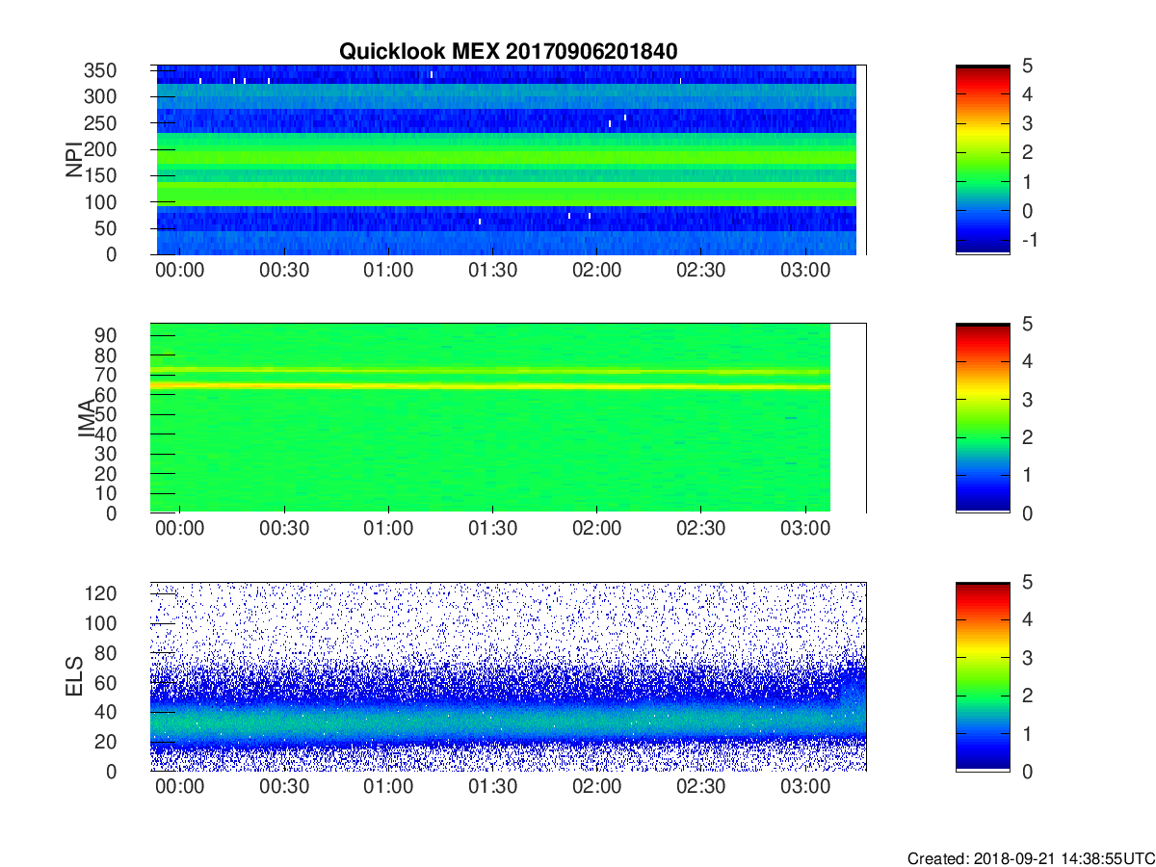Click the 00:00 time label under NPI plot
The width and height of the screenshot is (1156, 867).
179,271
